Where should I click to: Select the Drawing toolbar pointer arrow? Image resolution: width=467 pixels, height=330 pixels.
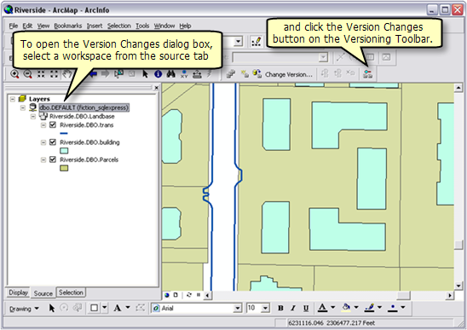pyautogui.click(x=52, y=308)
